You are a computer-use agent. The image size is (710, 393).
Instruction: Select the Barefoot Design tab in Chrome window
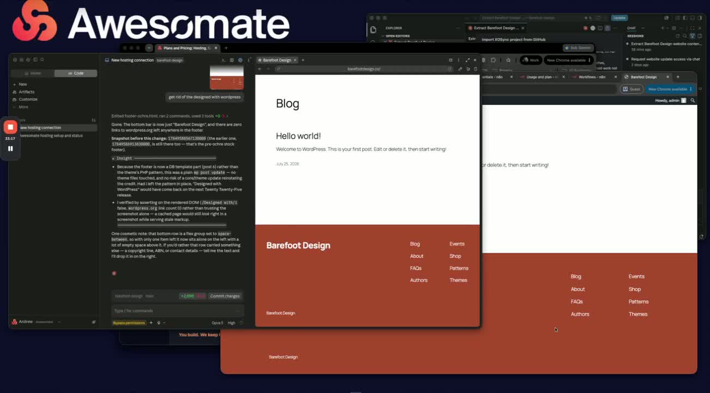pos(647,77)
